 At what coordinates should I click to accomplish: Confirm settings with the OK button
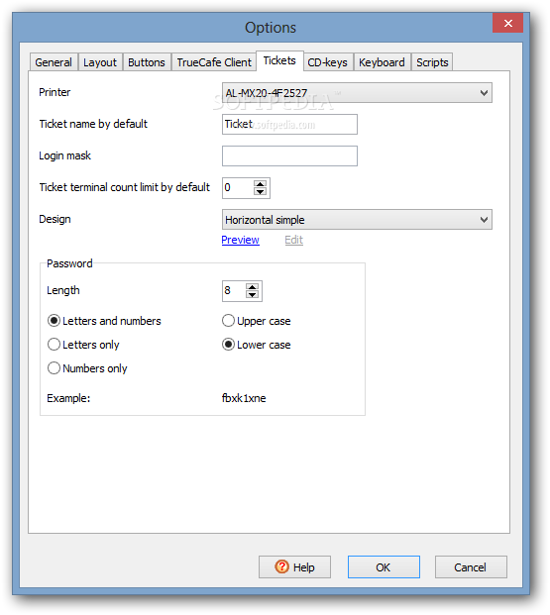coord(384,566)
